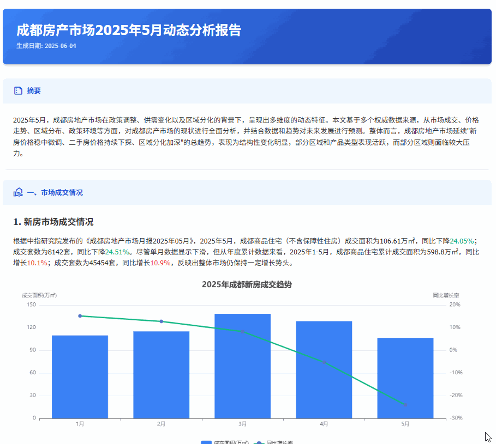Screen dimensions: 496x444
Task: Click the February growth rate data point
Action: coord(161,321)
